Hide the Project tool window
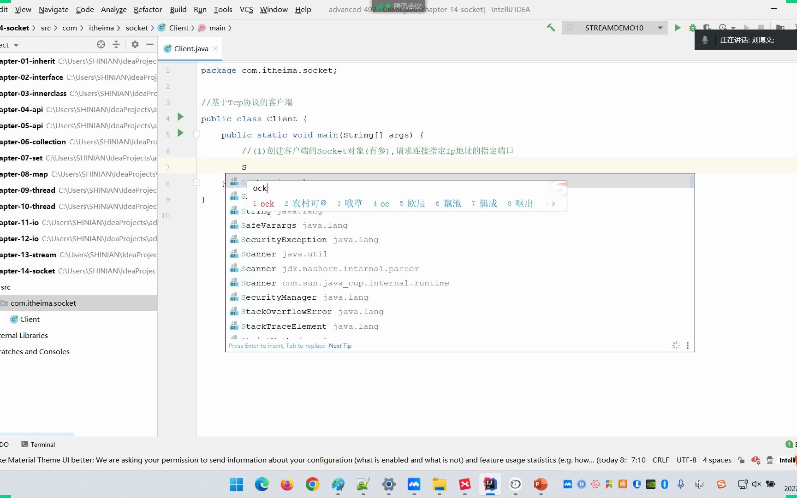This screenshot has height=498, width=797. pyautogui.click(x=150, y=44)
